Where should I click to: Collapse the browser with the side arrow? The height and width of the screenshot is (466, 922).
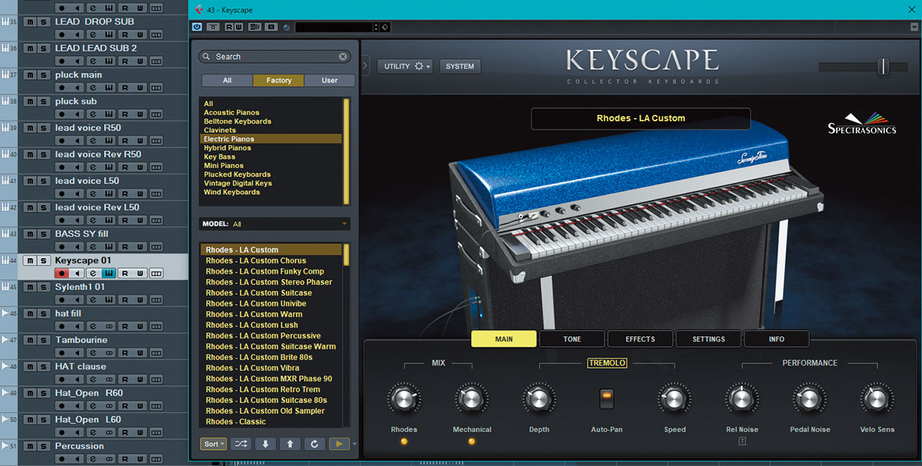pos(364,66)
